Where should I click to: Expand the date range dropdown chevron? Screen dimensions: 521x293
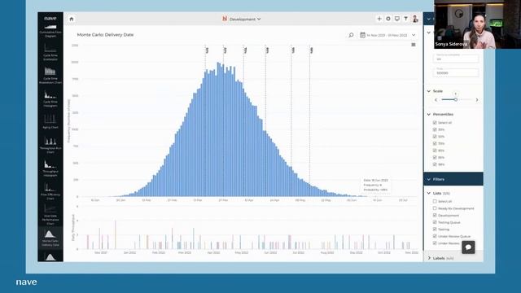(414, 35)
